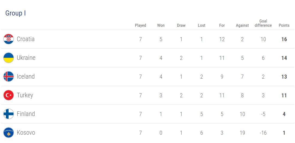Click the Played column header
This screenshot has height=143, width=295.
(140, 25)
